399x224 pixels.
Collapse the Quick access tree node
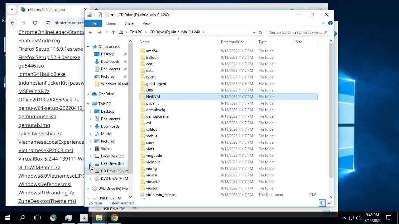click(x=88, y=47)
